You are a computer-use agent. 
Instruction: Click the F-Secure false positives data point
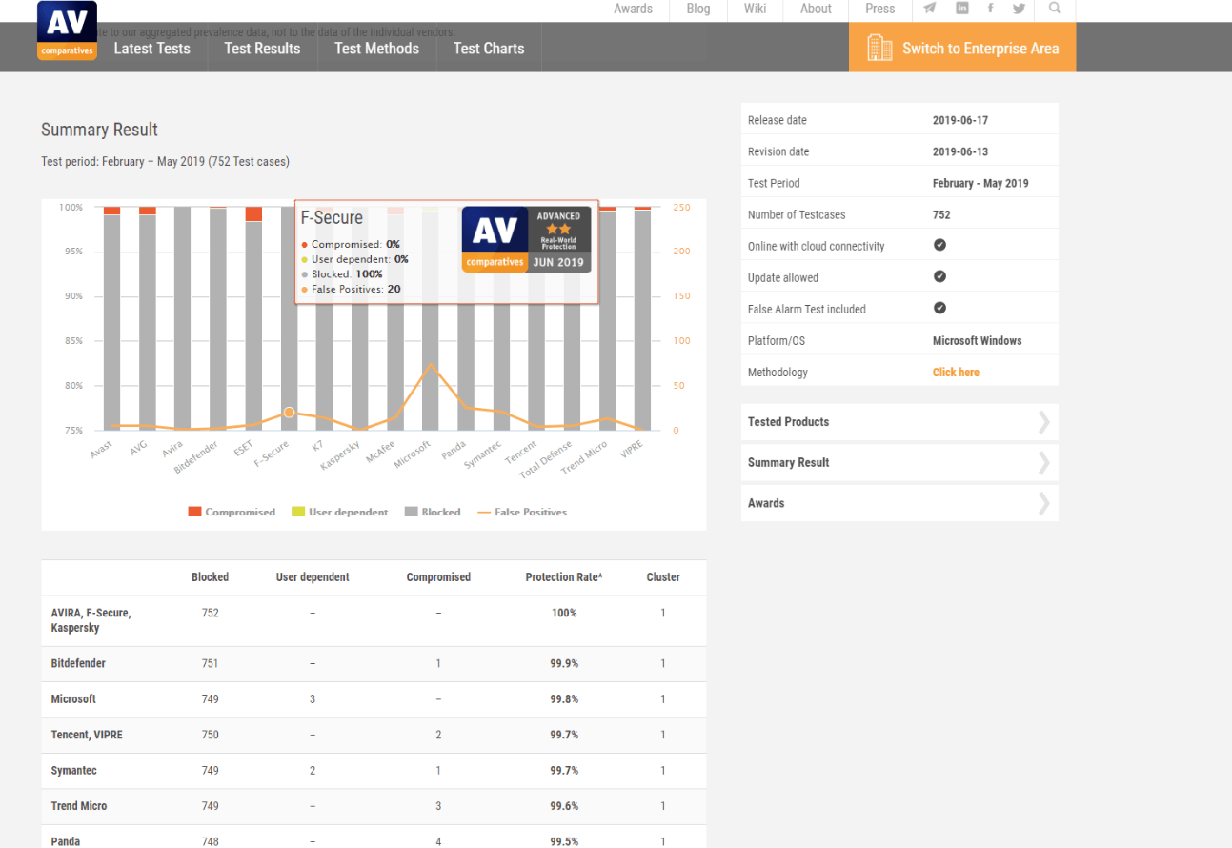289,413
